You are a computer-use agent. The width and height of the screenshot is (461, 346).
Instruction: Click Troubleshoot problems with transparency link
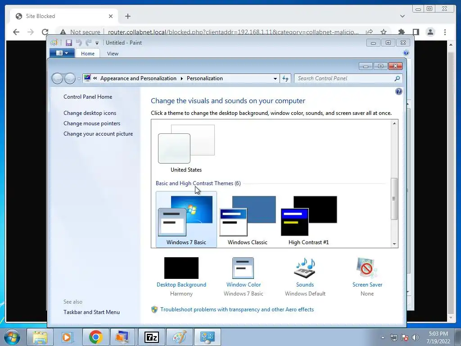(x=237, y=310)
